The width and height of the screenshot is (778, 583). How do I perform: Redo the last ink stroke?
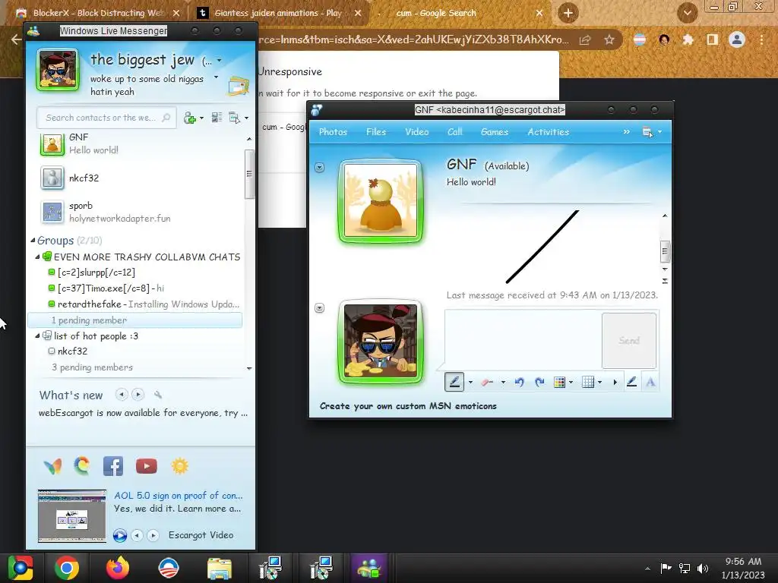[540, 383]
